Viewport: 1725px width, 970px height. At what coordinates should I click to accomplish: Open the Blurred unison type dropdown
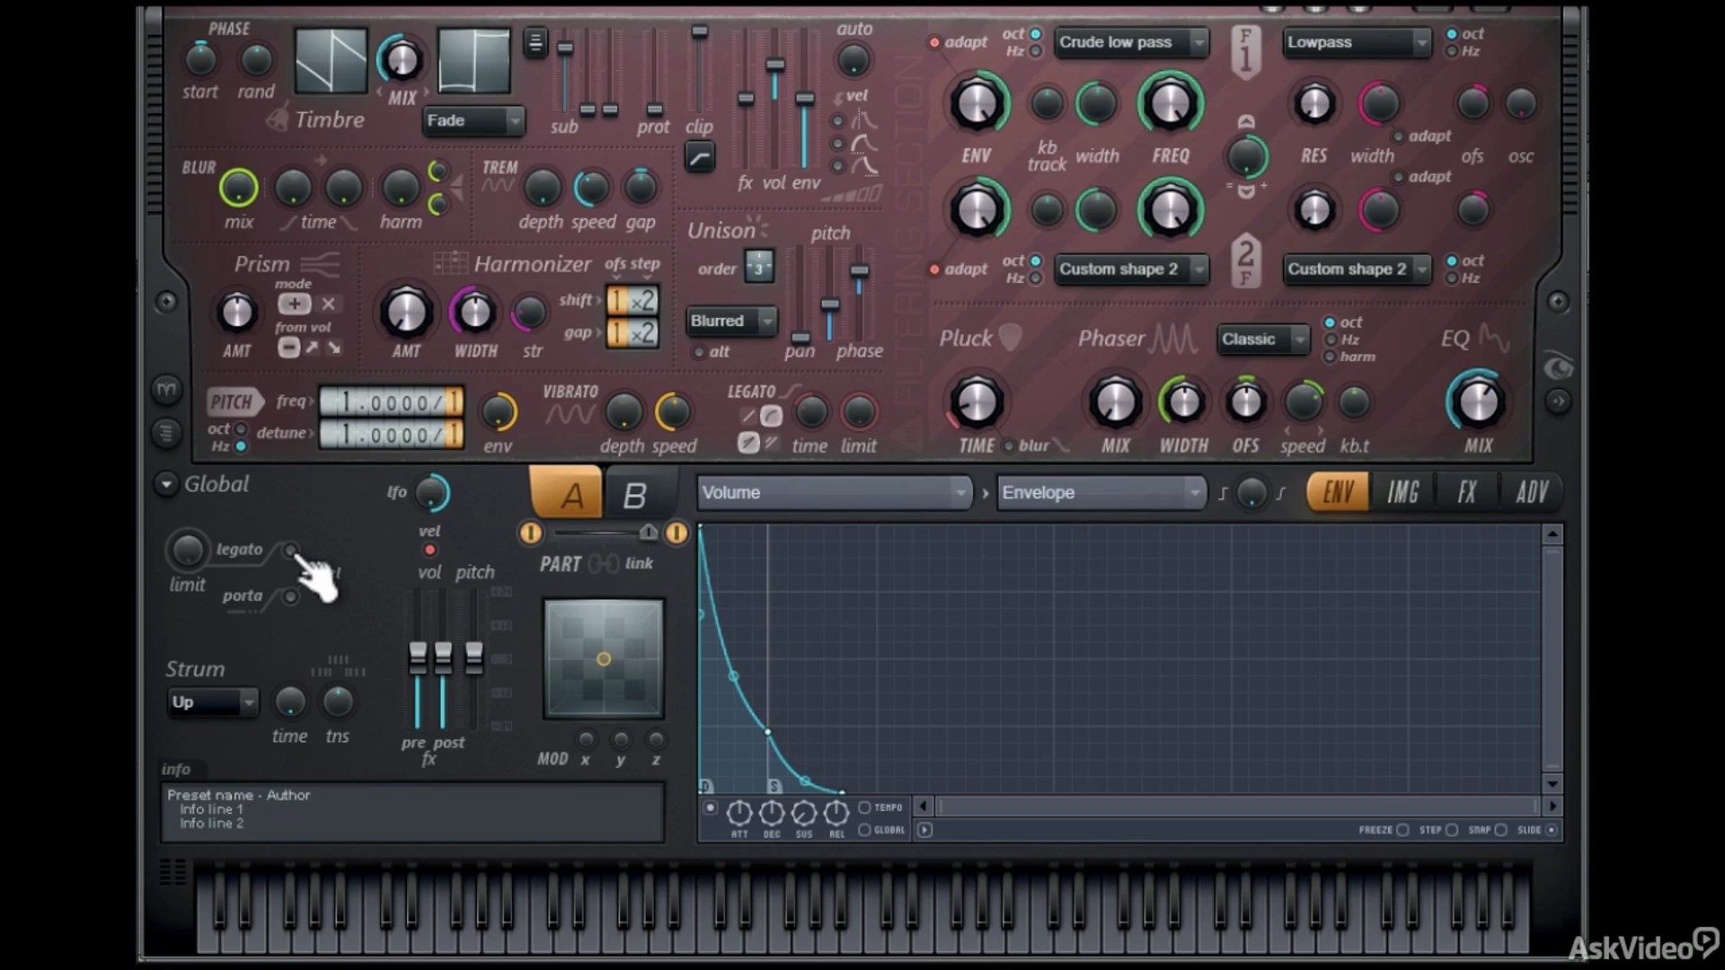click(731, 321)
